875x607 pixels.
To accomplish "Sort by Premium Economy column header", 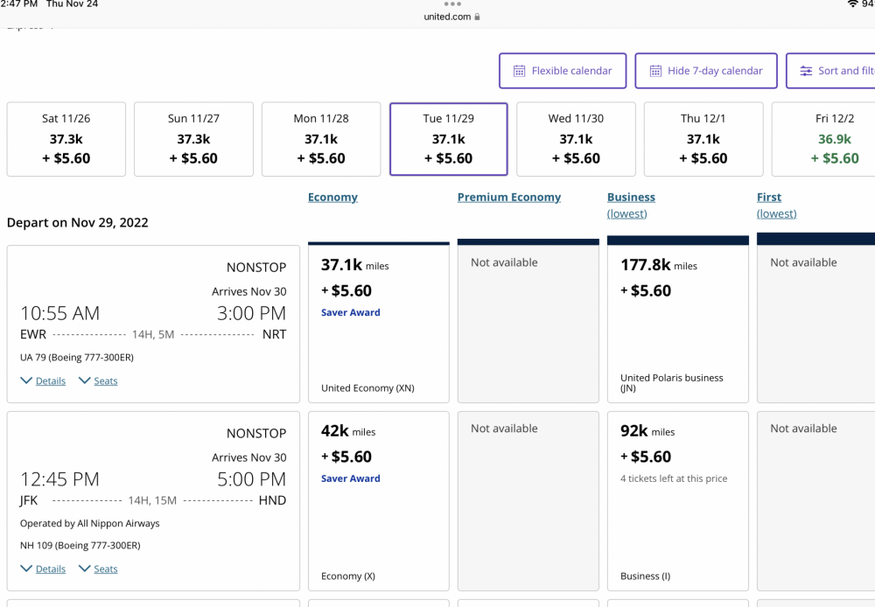I will 509,198.
